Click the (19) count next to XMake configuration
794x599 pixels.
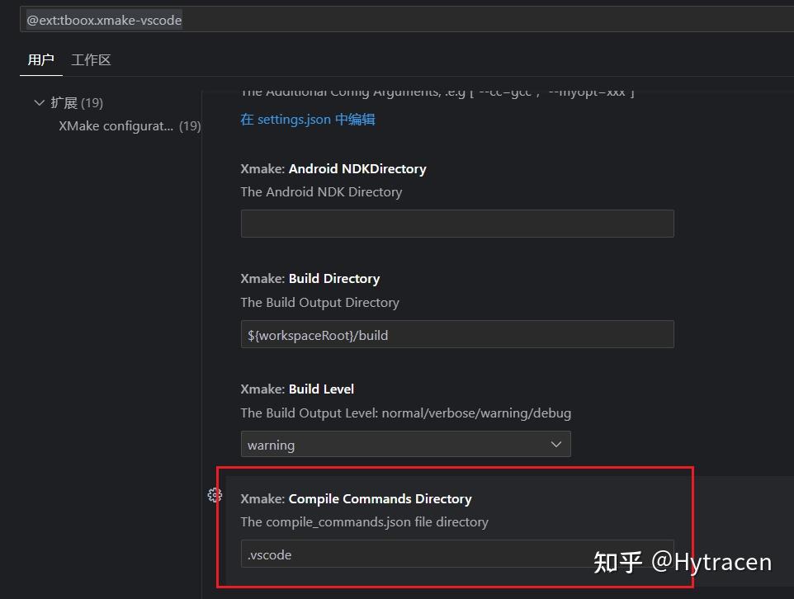tap(190, 126)
